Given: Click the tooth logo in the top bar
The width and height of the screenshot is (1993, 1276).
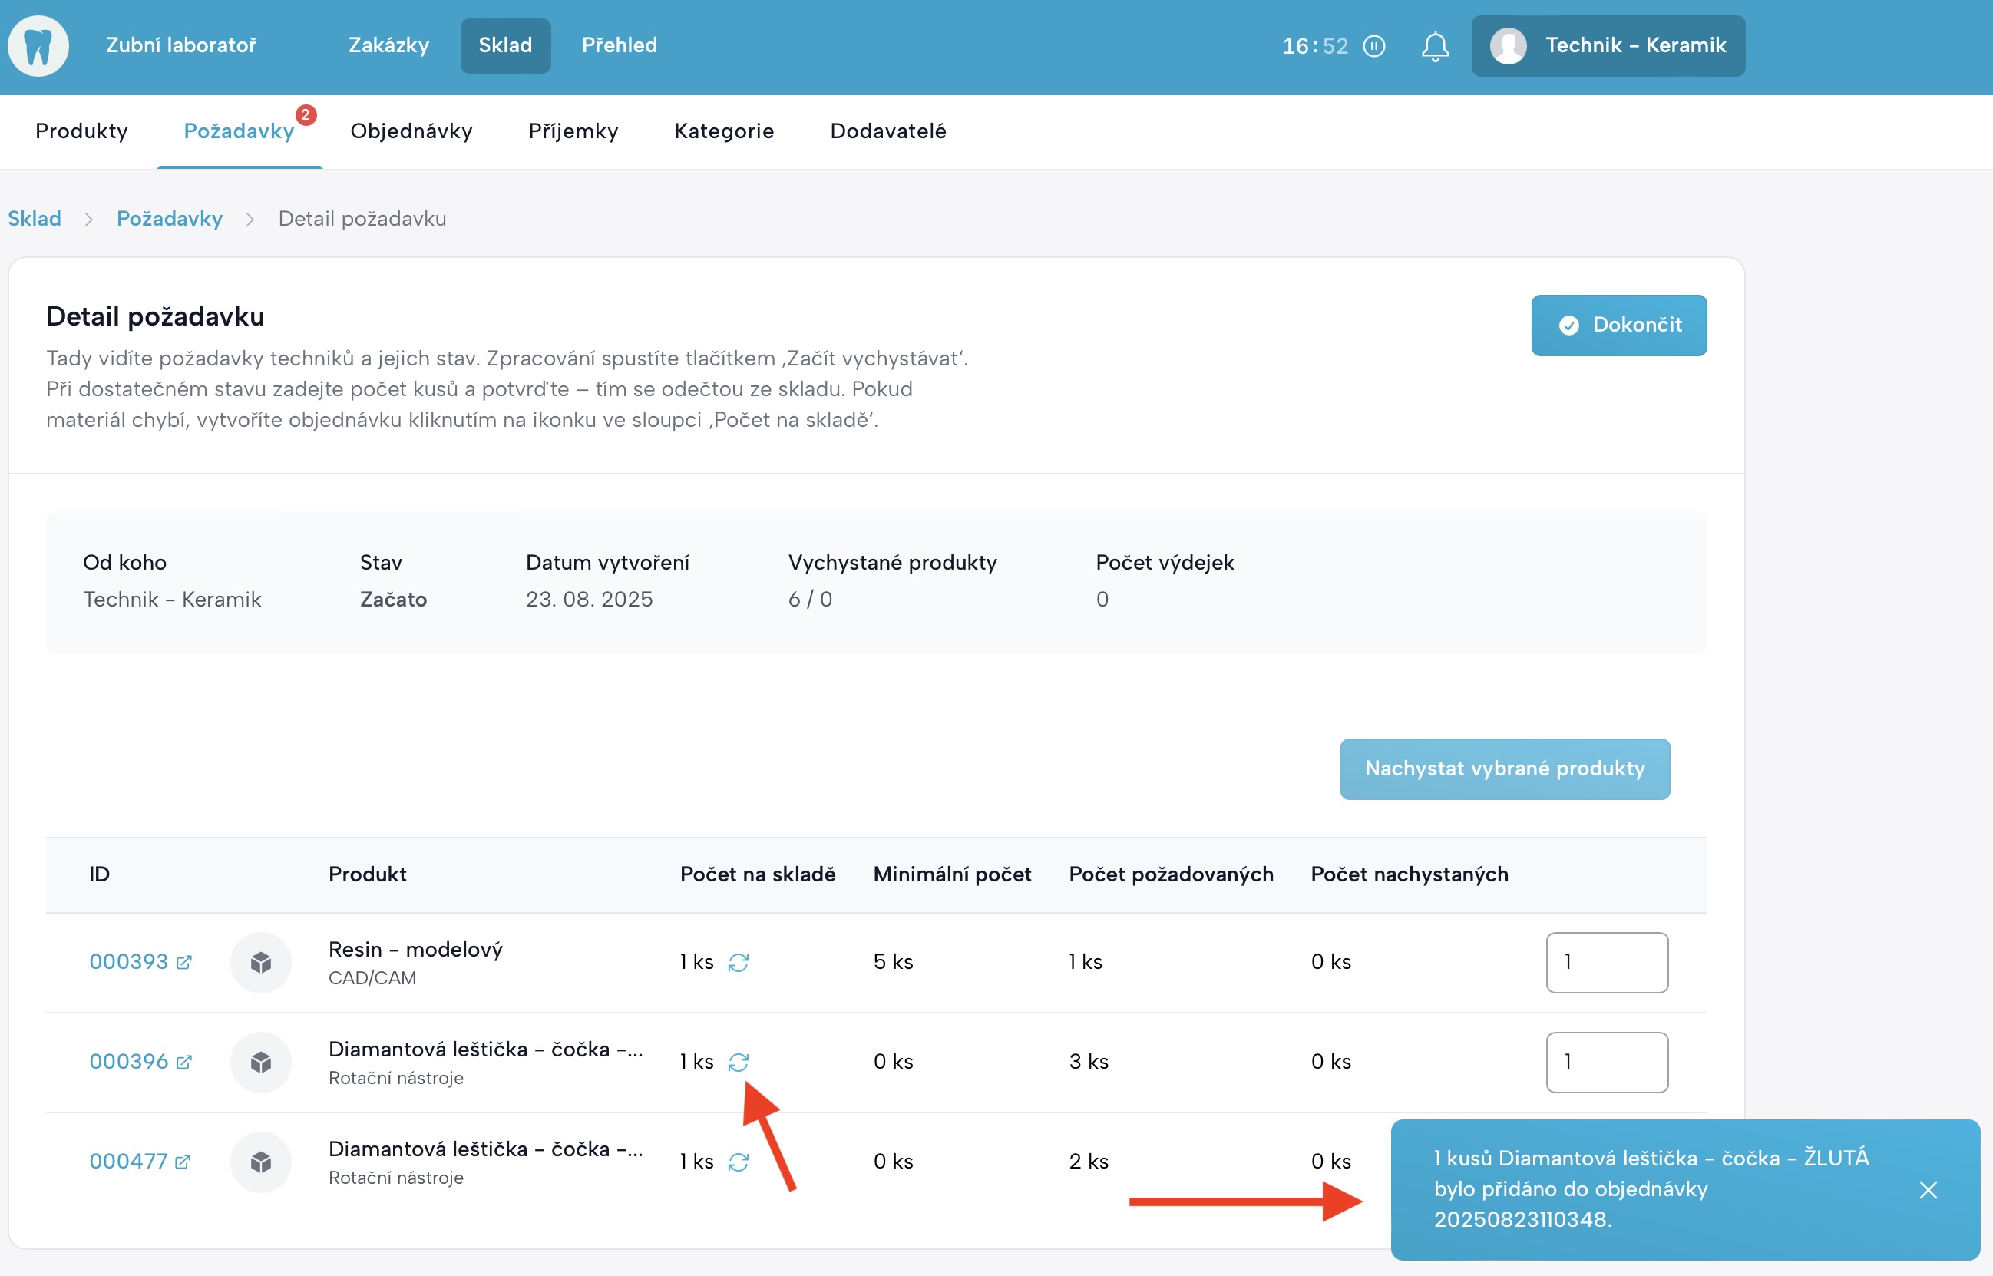Looking at the screenshot, I should click(x=38, y=45).
